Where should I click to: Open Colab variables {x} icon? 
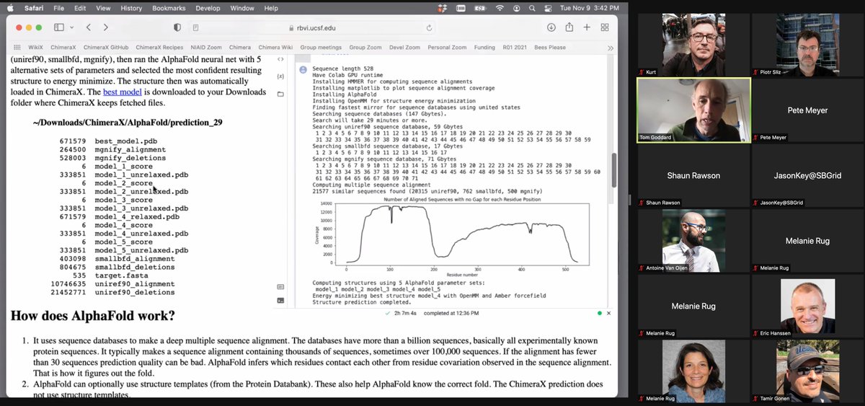coord(280,76)
